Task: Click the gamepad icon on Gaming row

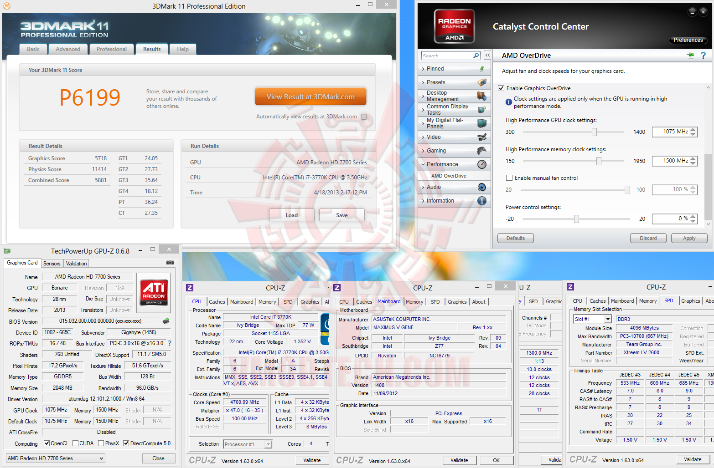Action: tap(482, 151)
